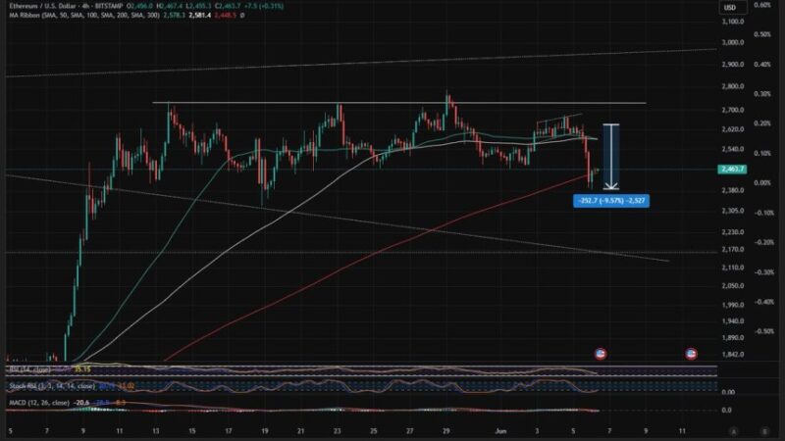Open the US flag event marker near June 6

click(x=601, y=354)
